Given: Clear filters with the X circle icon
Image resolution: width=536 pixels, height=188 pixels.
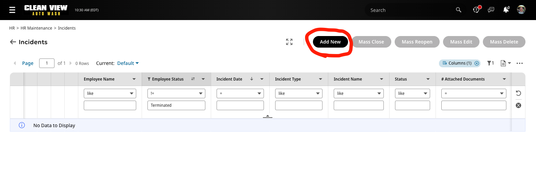Looking at the screenshot, I should click(518, 105).
